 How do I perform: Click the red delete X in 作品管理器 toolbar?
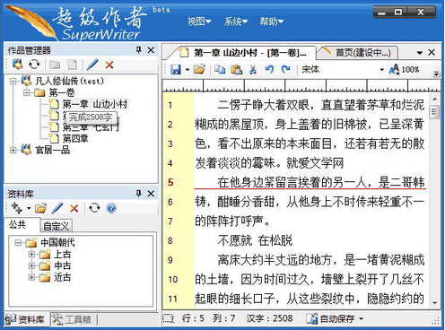click(109, 65)
